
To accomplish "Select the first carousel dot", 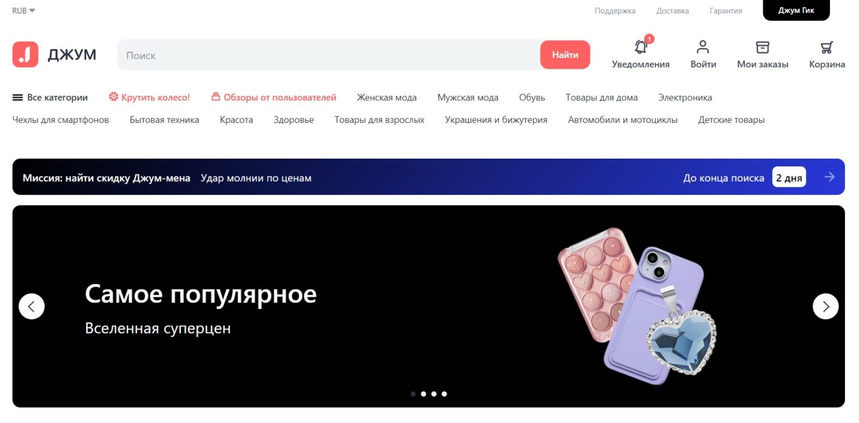I will click(x=413, y=394).
